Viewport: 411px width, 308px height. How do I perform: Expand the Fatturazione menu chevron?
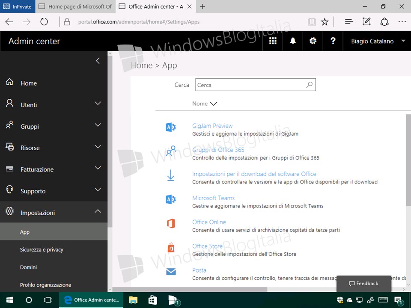pyautogui.click(x=98, y=168)
